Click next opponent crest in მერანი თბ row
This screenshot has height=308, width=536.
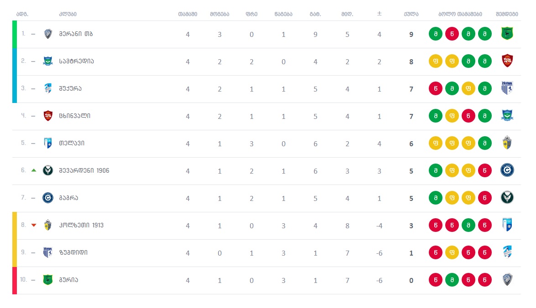(x=507, y=33)
